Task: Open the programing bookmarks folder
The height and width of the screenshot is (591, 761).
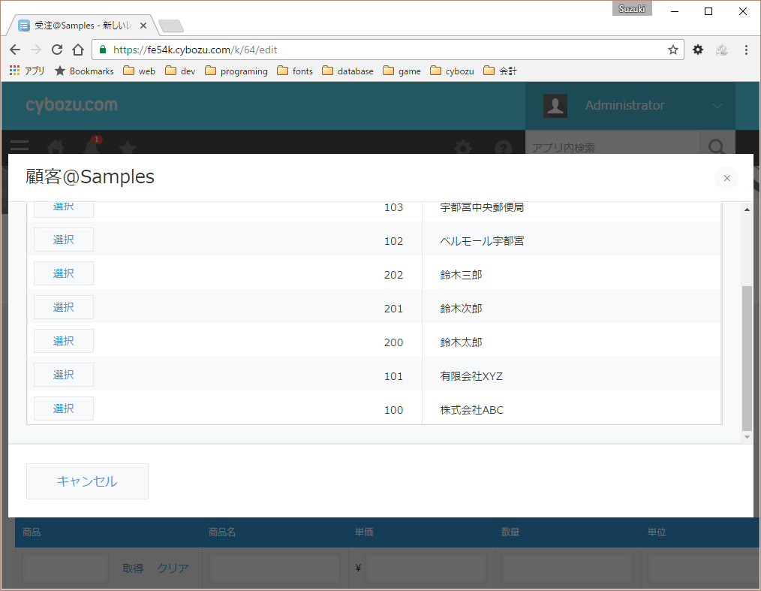Action: pos(236,71)
